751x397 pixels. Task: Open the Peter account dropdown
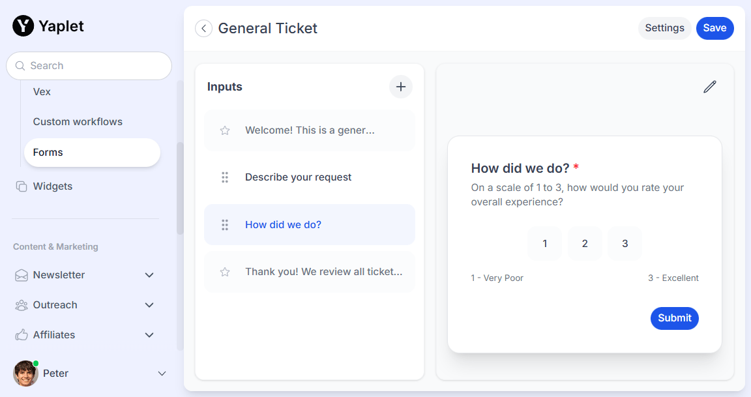[162, 374]
